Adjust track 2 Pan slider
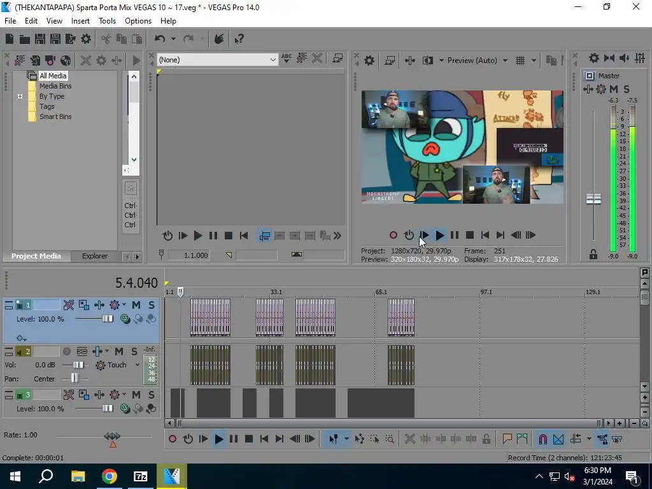 [x=74, y=378]
